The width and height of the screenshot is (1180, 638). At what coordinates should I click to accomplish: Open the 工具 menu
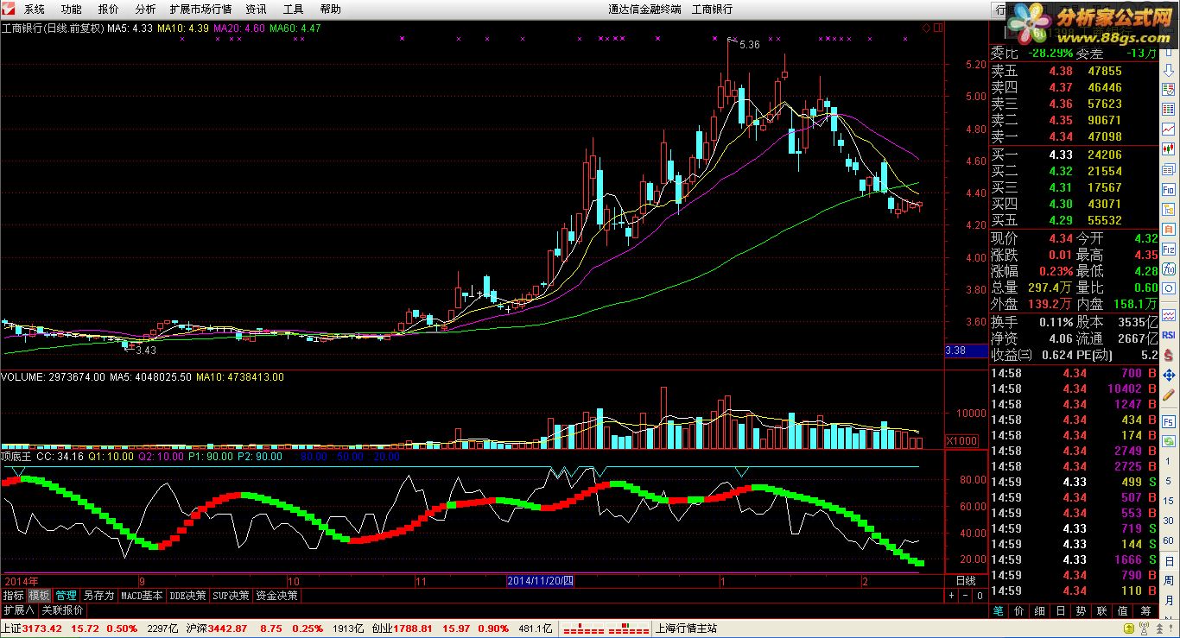pos(294,9)
